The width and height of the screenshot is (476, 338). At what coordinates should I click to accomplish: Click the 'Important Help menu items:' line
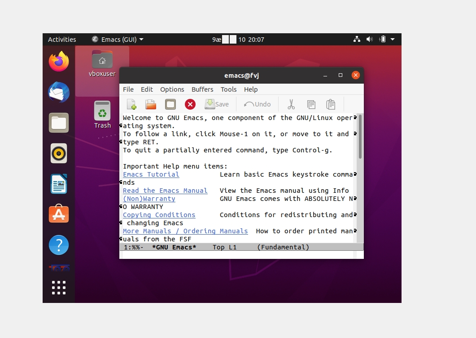point(175,166)
